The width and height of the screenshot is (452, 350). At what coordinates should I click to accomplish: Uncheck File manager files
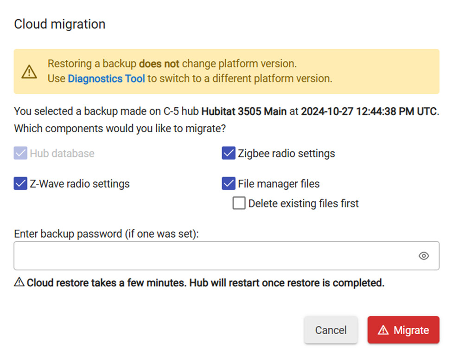pos(229,183)
